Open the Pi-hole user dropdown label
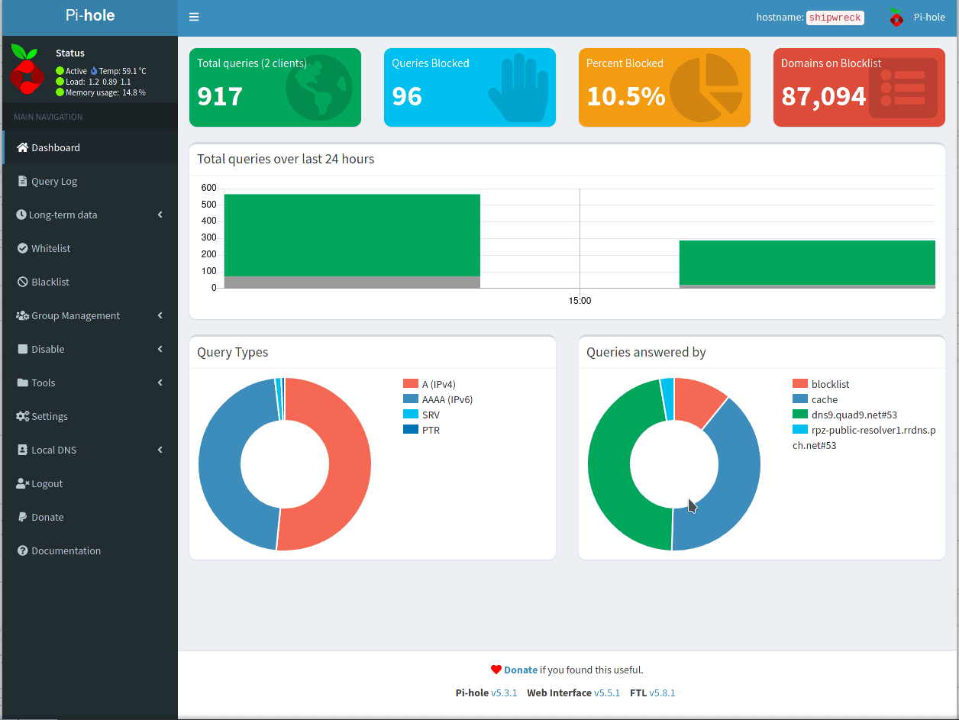Image resolution: width=959 pixels, height=720 pixels. pyautogui.click(x=929, y=18)
